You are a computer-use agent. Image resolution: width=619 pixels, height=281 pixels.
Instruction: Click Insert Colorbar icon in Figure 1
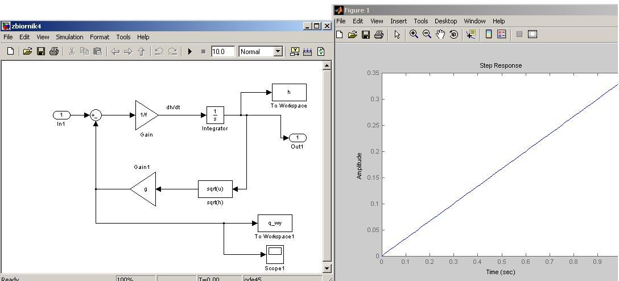[488, 34]
